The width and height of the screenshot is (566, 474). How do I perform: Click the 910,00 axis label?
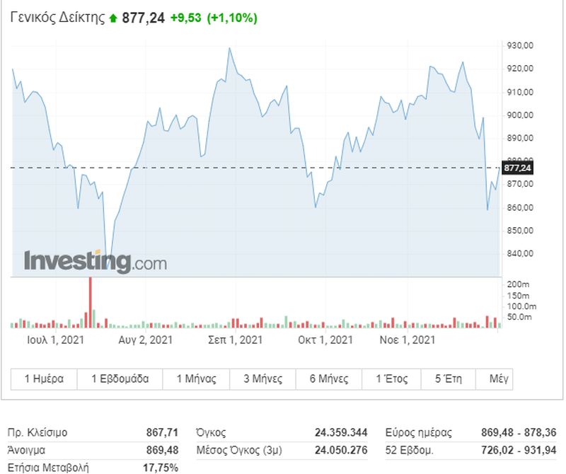[x=520, y=92]
